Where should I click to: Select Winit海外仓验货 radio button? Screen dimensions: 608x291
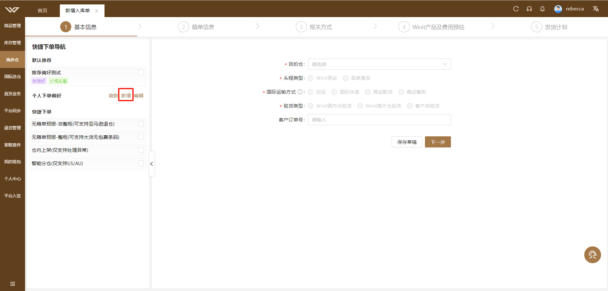pyautogui.click(x=360, y=106)
